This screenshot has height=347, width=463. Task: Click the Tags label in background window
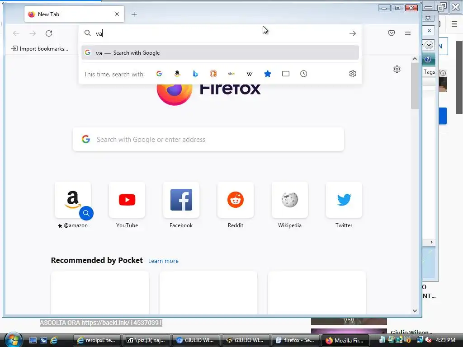point(429,72)
